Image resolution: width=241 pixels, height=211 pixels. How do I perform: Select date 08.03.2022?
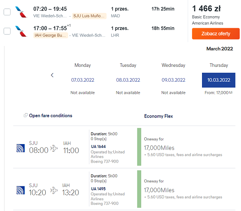click(128, 80)
